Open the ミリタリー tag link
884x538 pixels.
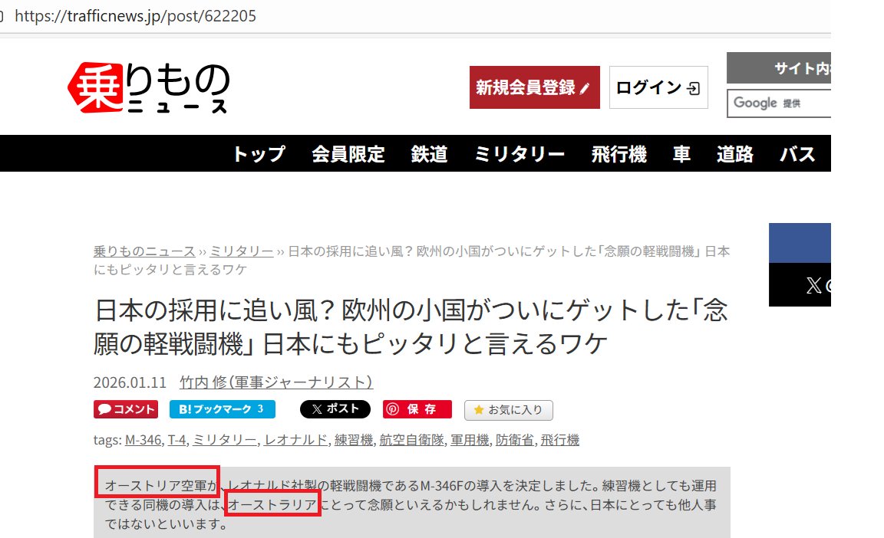(x=224, y=439)
